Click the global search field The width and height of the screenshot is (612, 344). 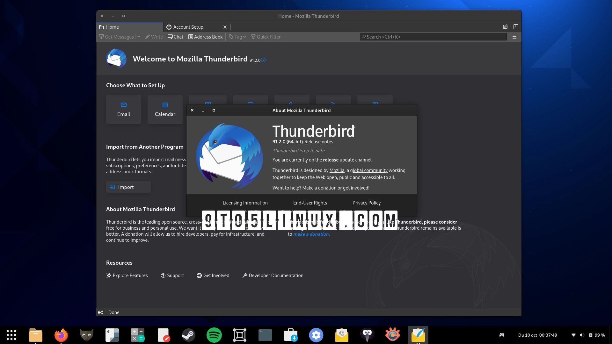[433, 37]
